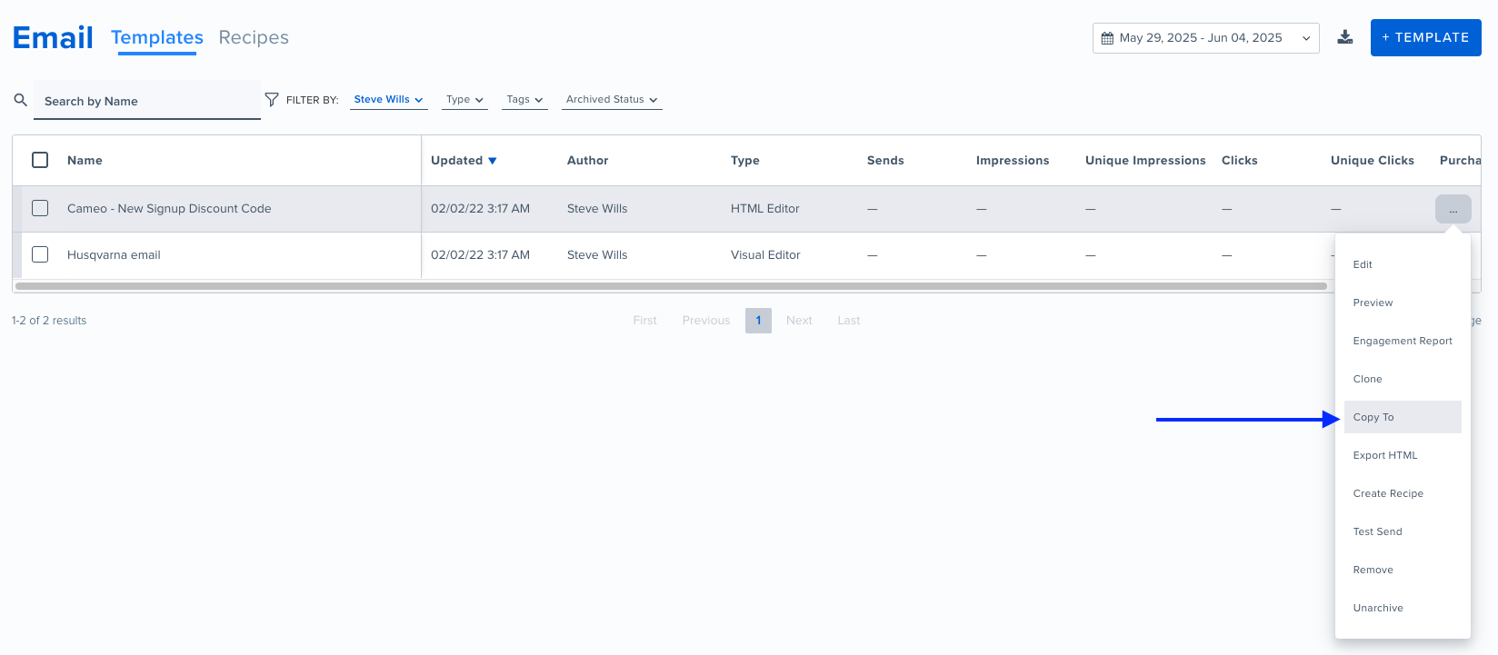Sort by the Clicks column header
Viewport: 1498px width, 655px height.
(1240, 161)
